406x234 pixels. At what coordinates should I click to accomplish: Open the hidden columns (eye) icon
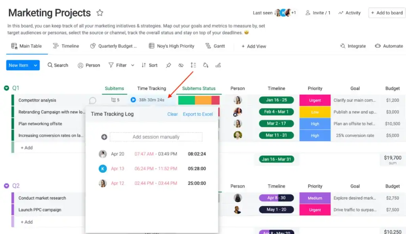coord(180,65)
